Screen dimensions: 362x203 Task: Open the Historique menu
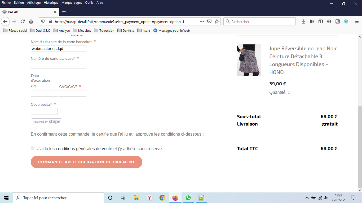pos(51,3)
